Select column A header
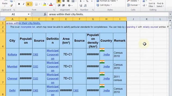 (x=12, y=19)
